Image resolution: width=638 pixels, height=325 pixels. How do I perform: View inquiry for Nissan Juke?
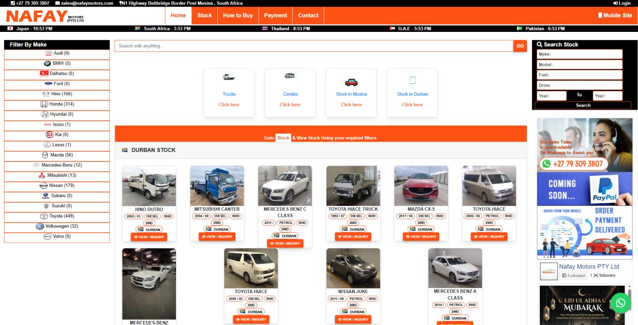pyautogui.click(x=353, y=320)
